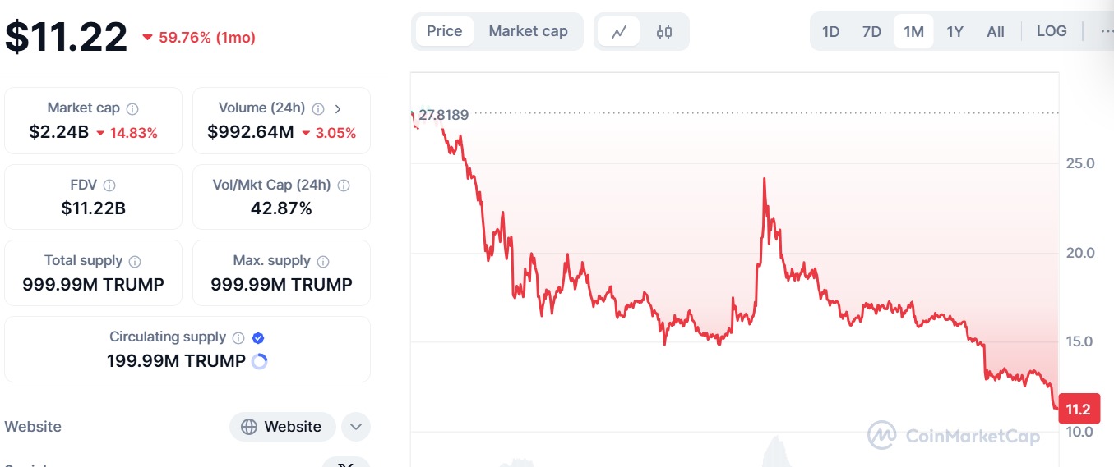1114x467 pixels.
Task: Open the Website link button
Action: (282, 427)
